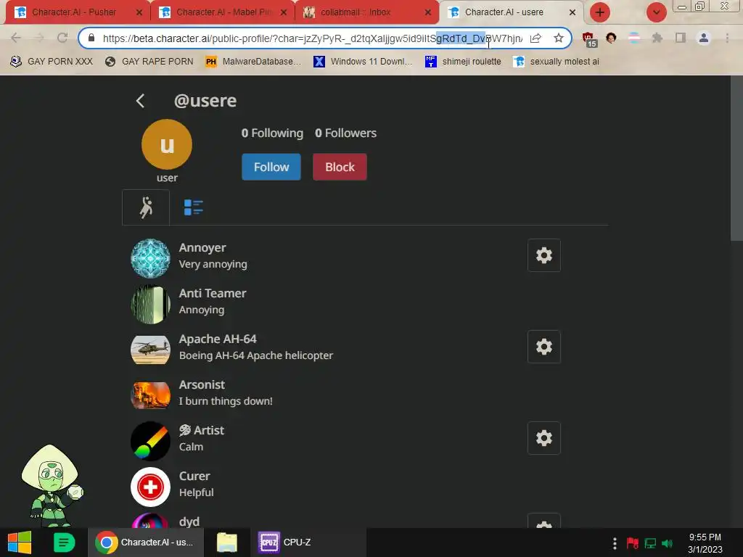This screenshot has height=557, width=743.
Task: Click the Artist paintbrush avatar
Action: (150, 441)
